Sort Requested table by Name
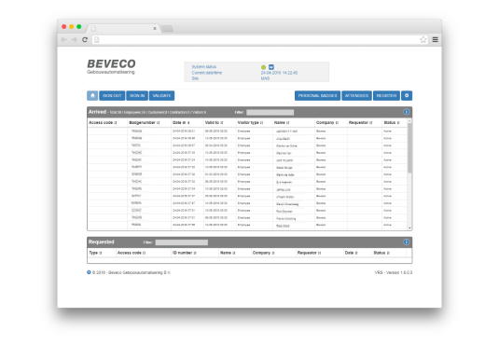499x345 pixels. (x=228, y=253)
